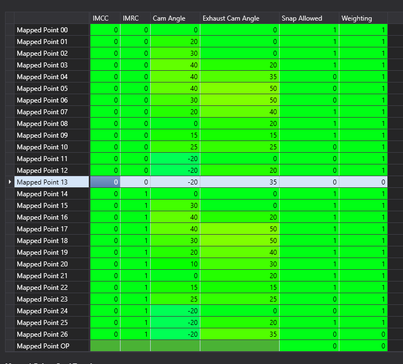Image resolution: width=403 pixels, height=364 pixels.
Task: Select the Mapped Point 00 row label
Action: (x=52, y=30)
